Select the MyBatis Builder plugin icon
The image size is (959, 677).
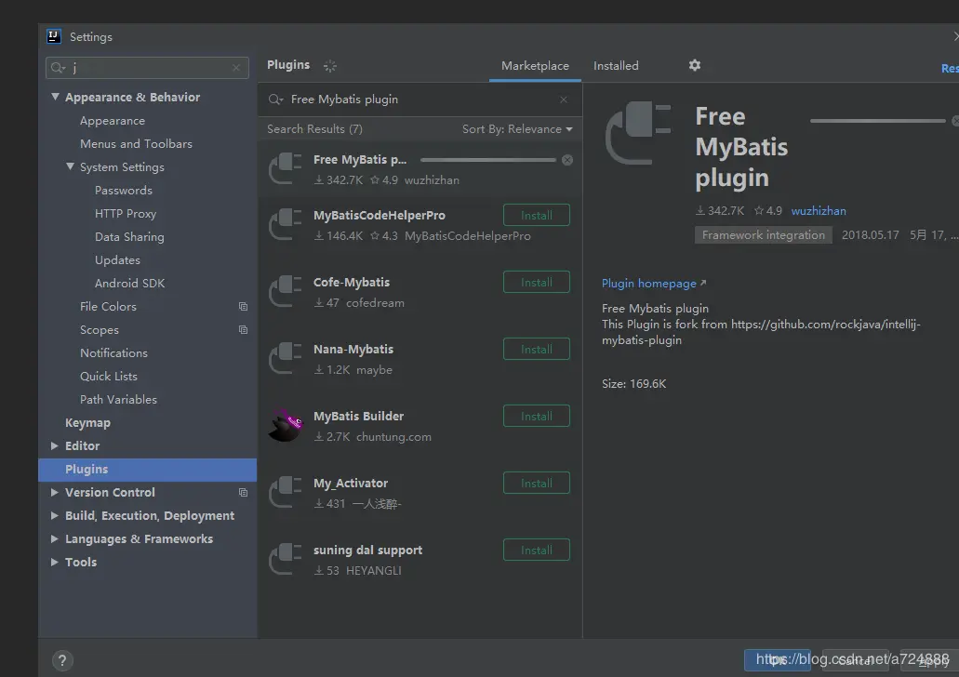coord(285,425)
